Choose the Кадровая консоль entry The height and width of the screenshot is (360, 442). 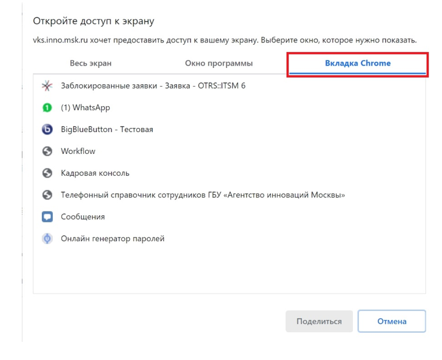95,173
